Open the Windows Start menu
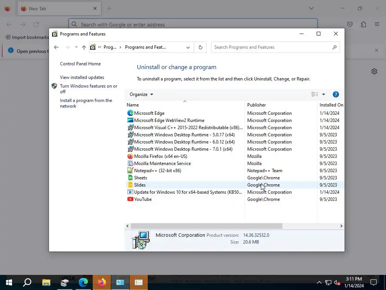This screenshot has height=290, width=386. 9,282
